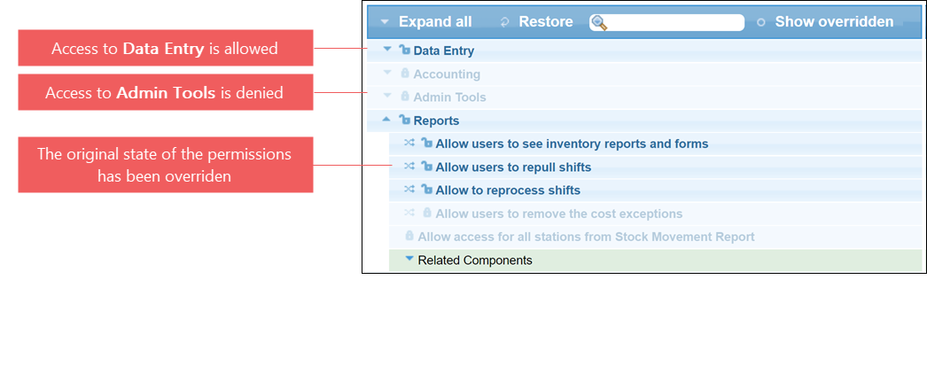Collapse the Reports tree node arrow
This screenshot has width=927, height=365.
tap(386, 120)
